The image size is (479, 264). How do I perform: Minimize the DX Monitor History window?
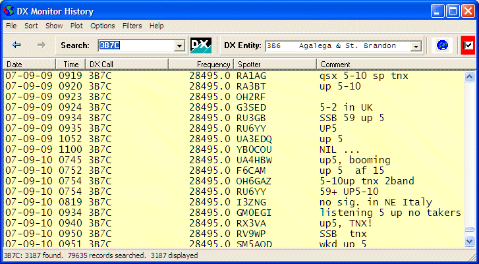(437, 11)
